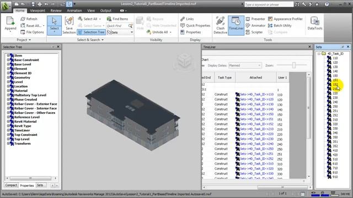Expand the Material tree node
The image size is (353, 198).
[x=8, y=90]
